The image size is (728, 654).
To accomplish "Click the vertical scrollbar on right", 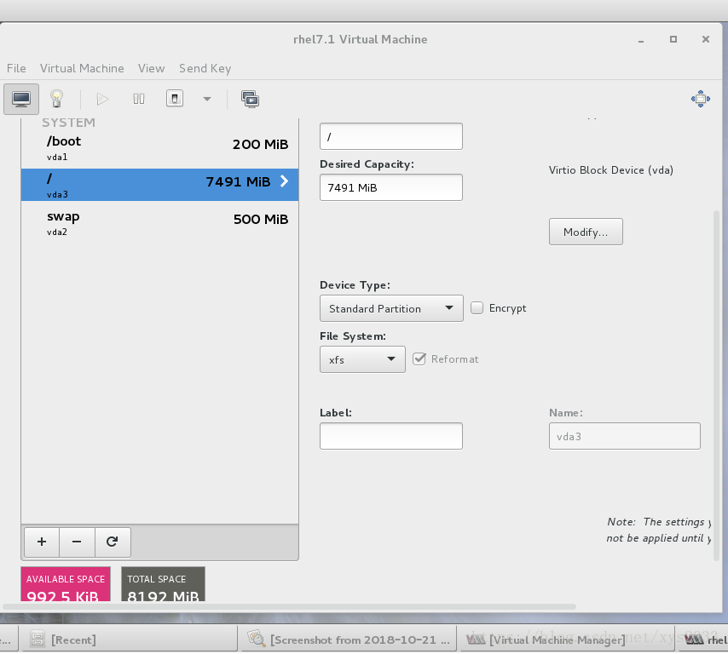I will click(x=715, y=385).
